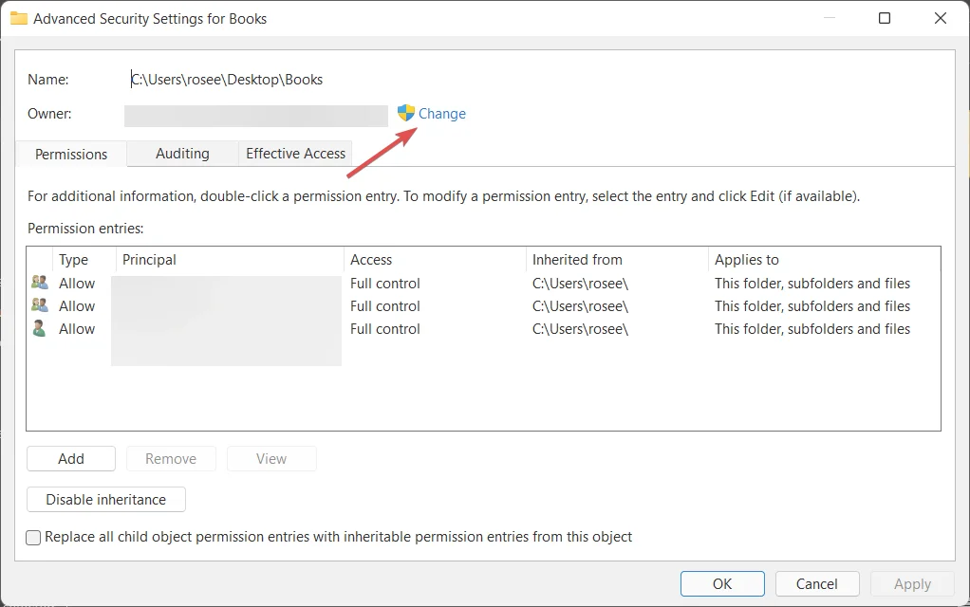Select the Permissions tab

[71, 155]
